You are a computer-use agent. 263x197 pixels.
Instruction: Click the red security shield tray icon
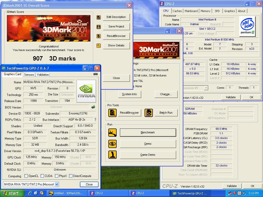coord(235,193)
